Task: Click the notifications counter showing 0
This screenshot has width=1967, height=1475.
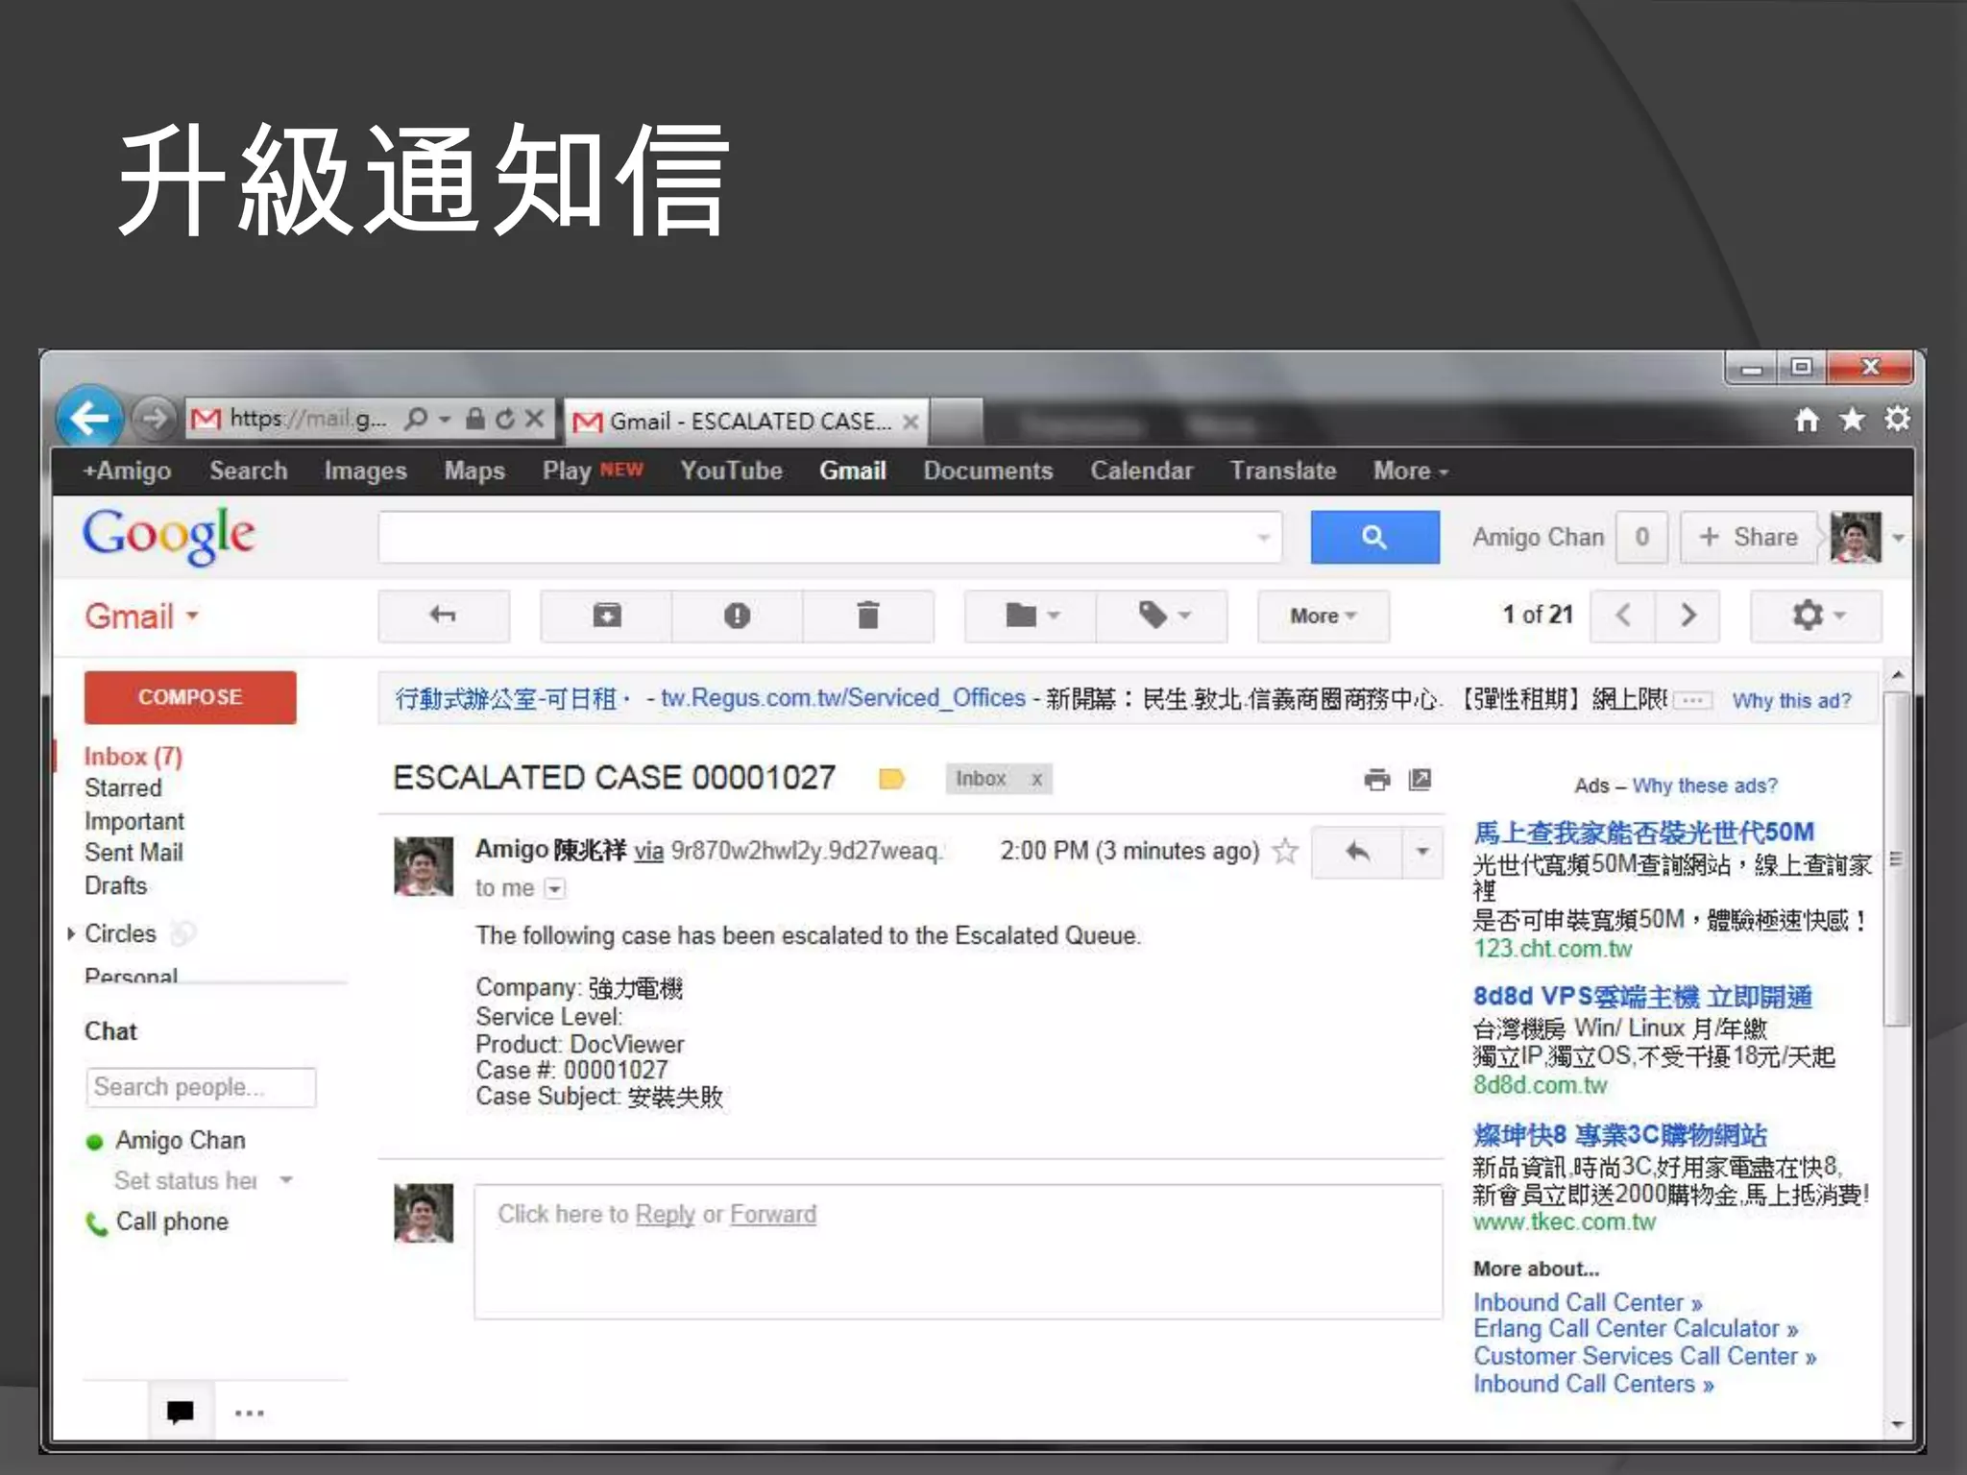Action: [1641, 537]
